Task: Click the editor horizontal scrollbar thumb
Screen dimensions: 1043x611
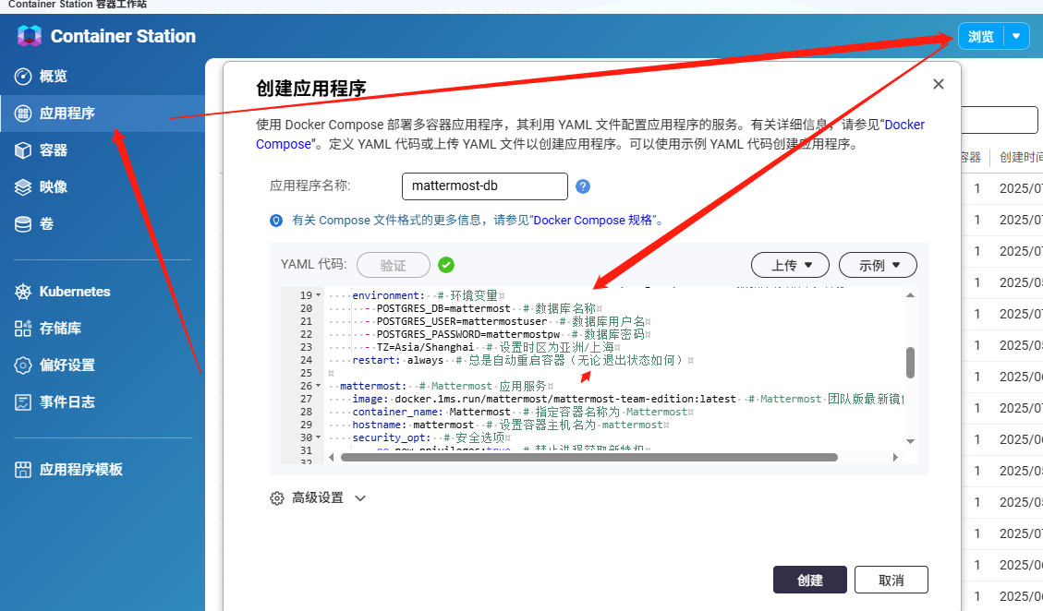Action: coord(589,458)
